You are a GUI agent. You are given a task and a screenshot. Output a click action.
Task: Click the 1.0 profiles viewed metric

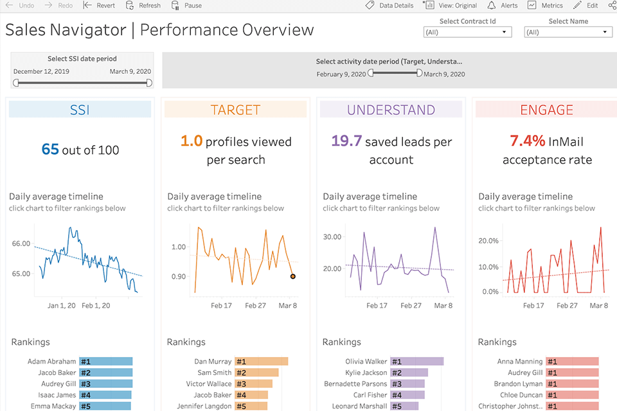click(x=236, y=150)
